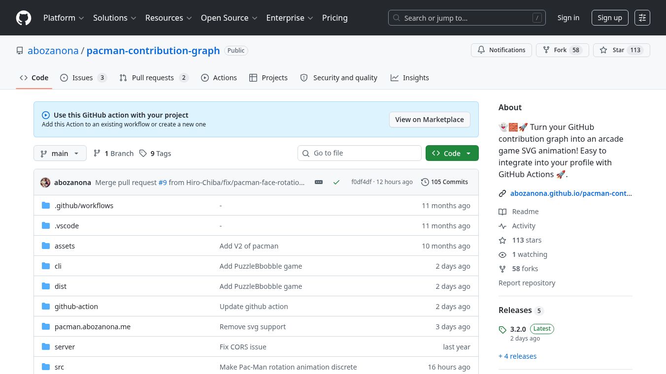The image size is (666, 374).
Task: Open the pacman-contribution-graph repository link
Action: (153, 51)
